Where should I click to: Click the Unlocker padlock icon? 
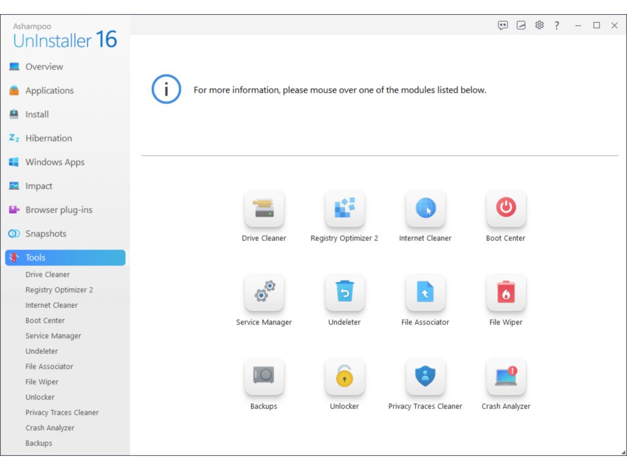pos(345,377)
